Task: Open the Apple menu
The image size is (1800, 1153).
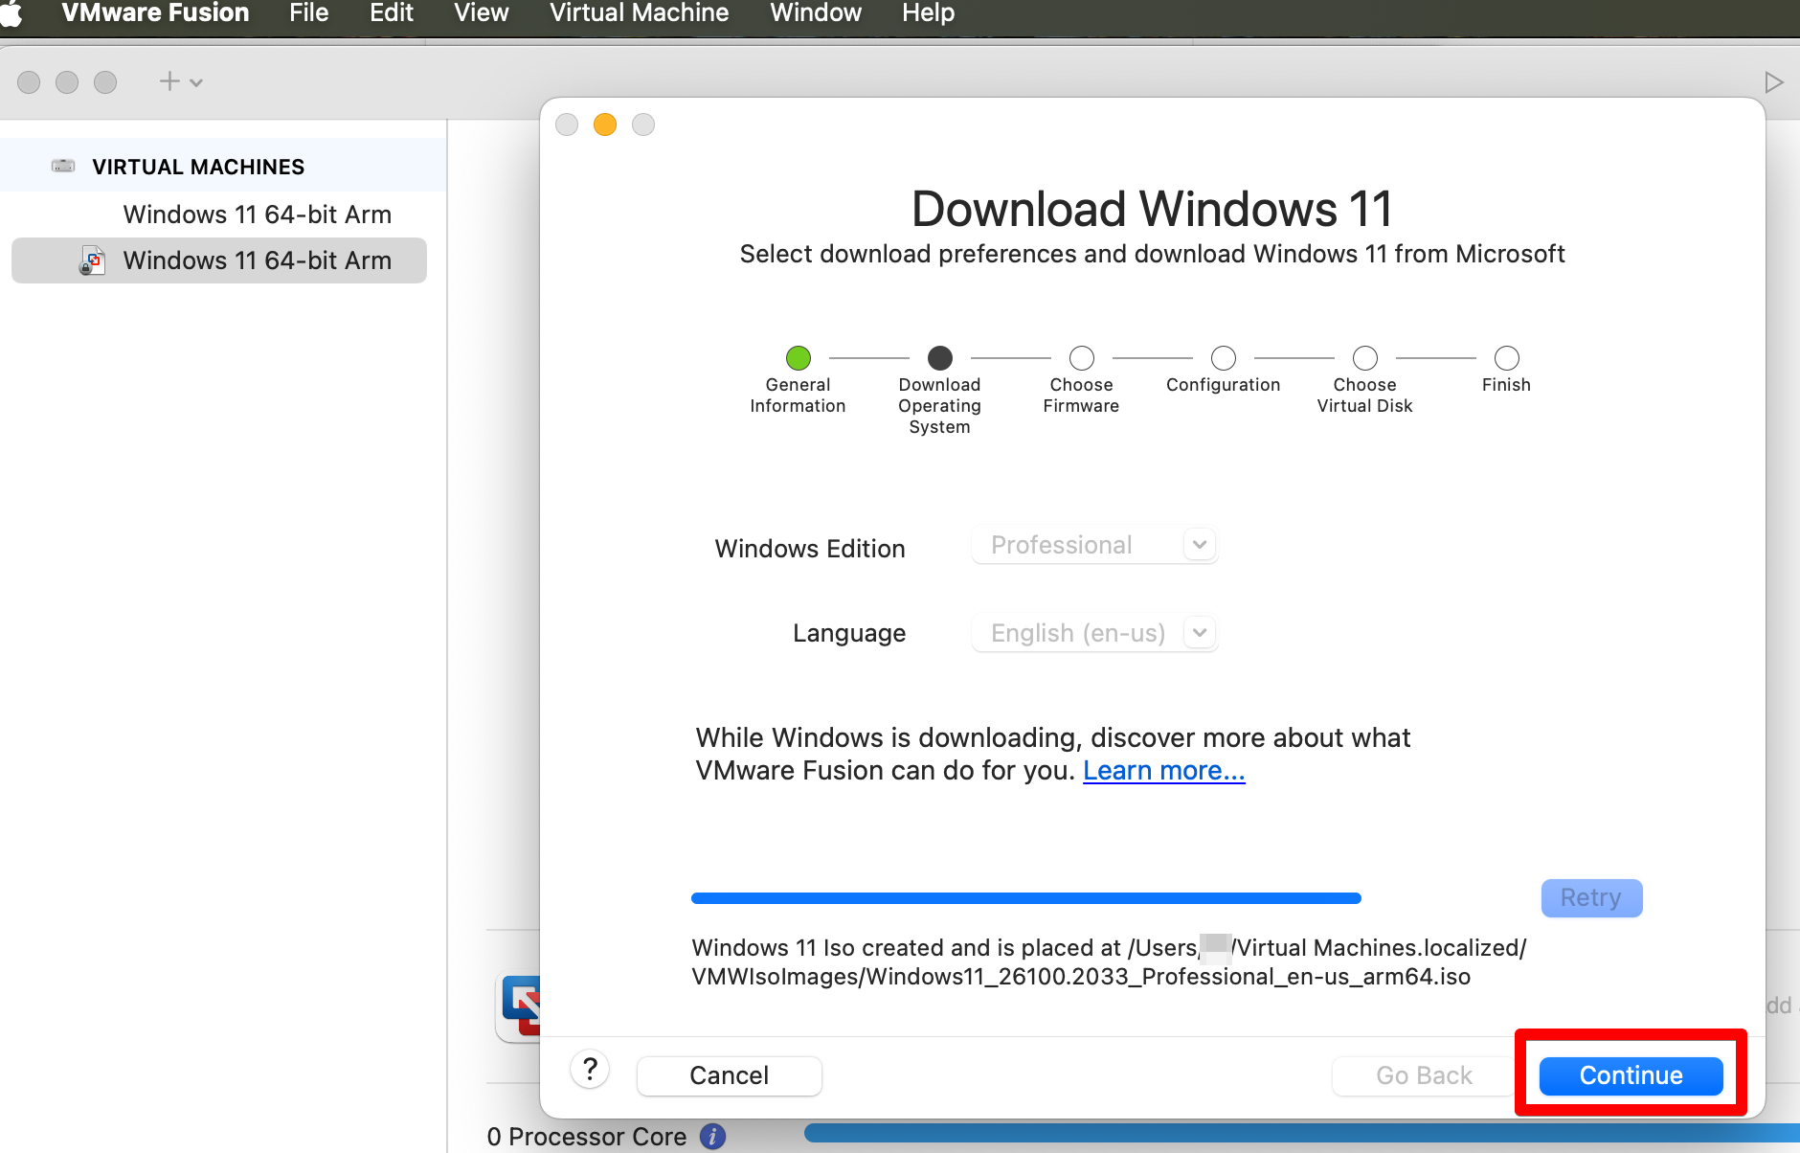Action: pos(11,13)
